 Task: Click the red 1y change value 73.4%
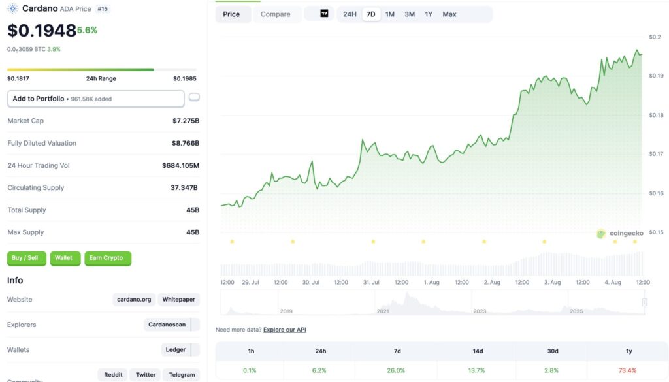627,370
